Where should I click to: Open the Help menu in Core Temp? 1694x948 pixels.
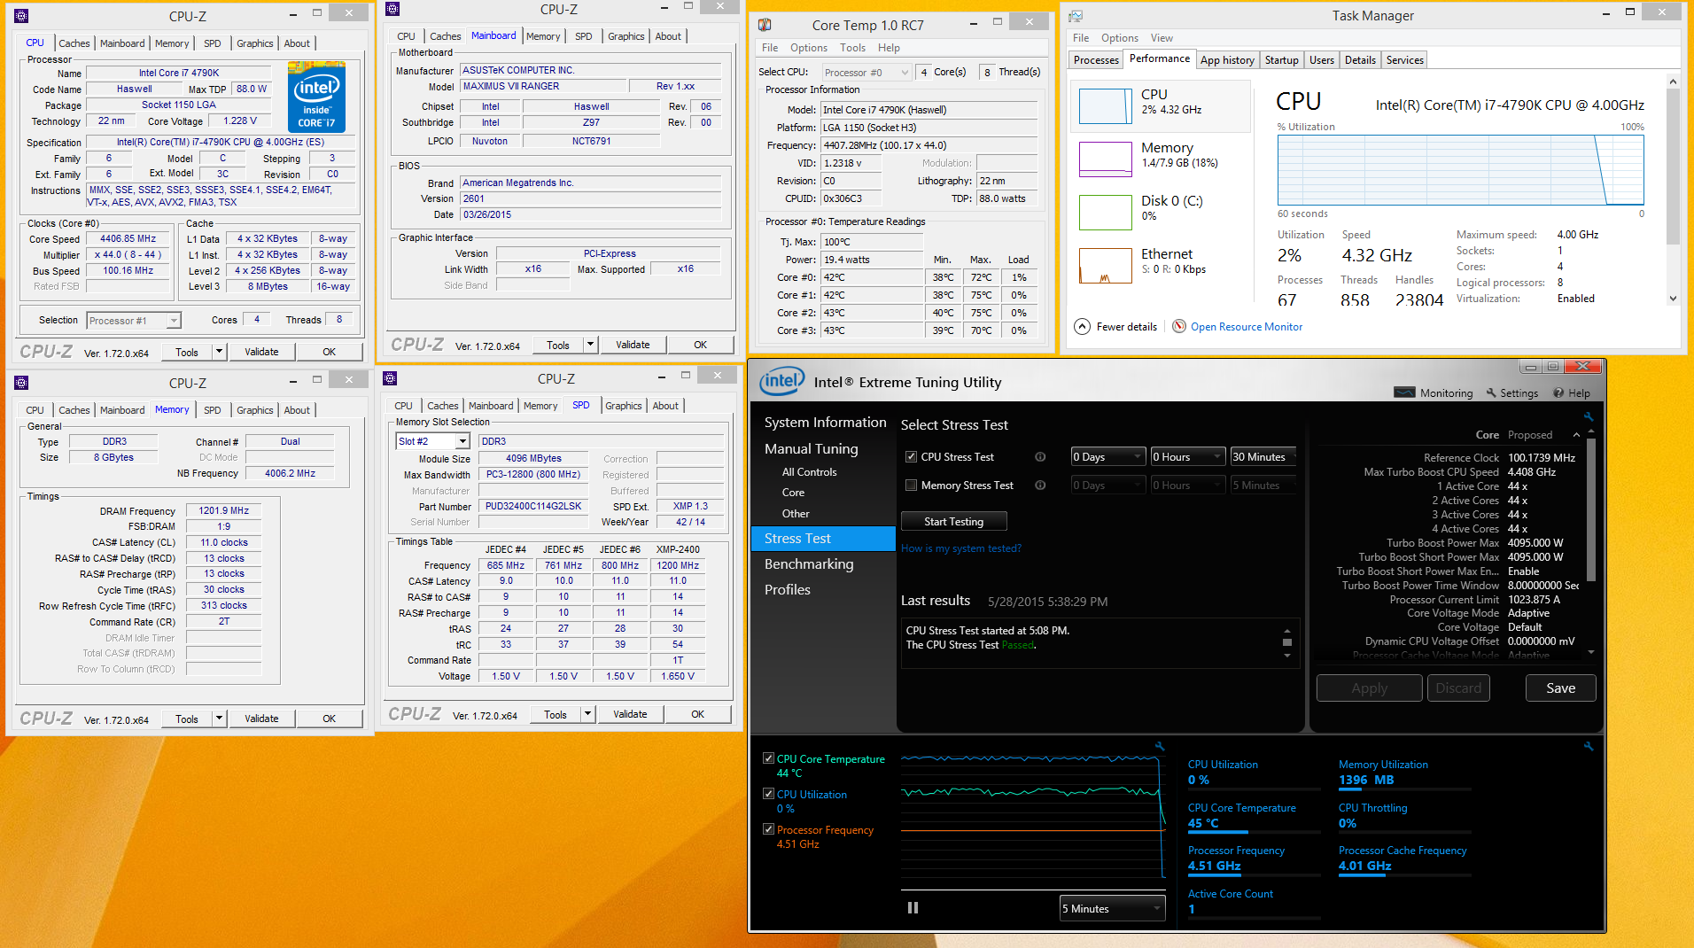(889, 48)
